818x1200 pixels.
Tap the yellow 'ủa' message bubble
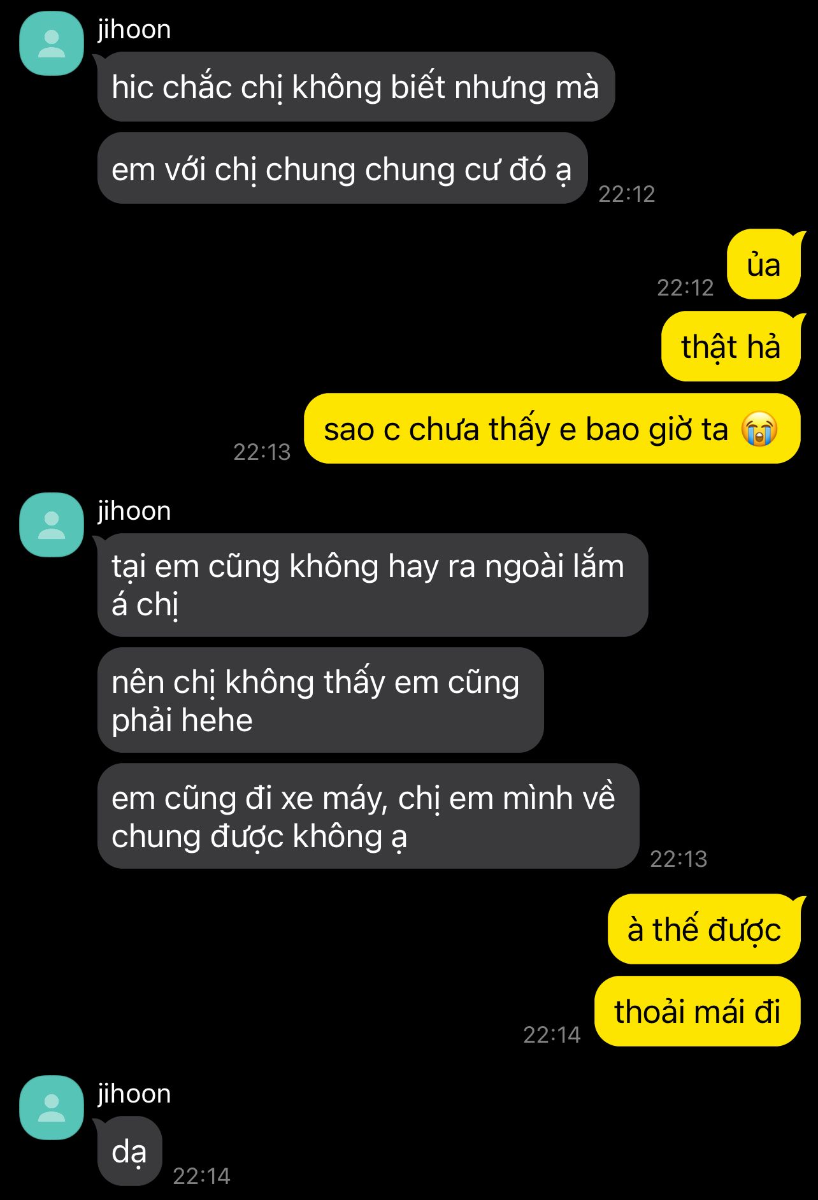(x=764, y=264)
